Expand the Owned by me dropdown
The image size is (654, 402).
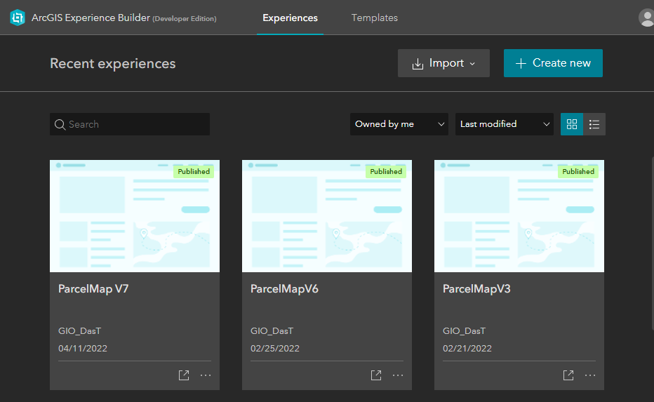(399, 124)
